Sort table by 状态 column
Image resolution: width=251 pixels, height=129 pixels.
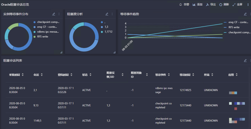(x=90, y=75)
